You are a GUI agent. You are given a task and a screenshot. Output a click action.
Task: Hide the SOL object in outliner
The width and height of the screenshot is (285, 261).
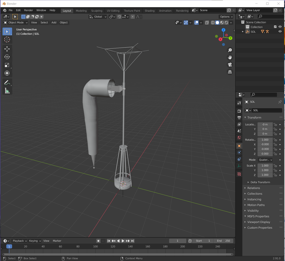point(280,32)
